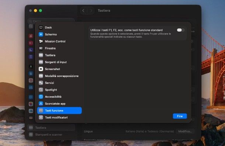Screen dimensions: 225x146
Task: Select the Scorciatoie app entry
Action: pyautogui.click(x=59, y=103)
